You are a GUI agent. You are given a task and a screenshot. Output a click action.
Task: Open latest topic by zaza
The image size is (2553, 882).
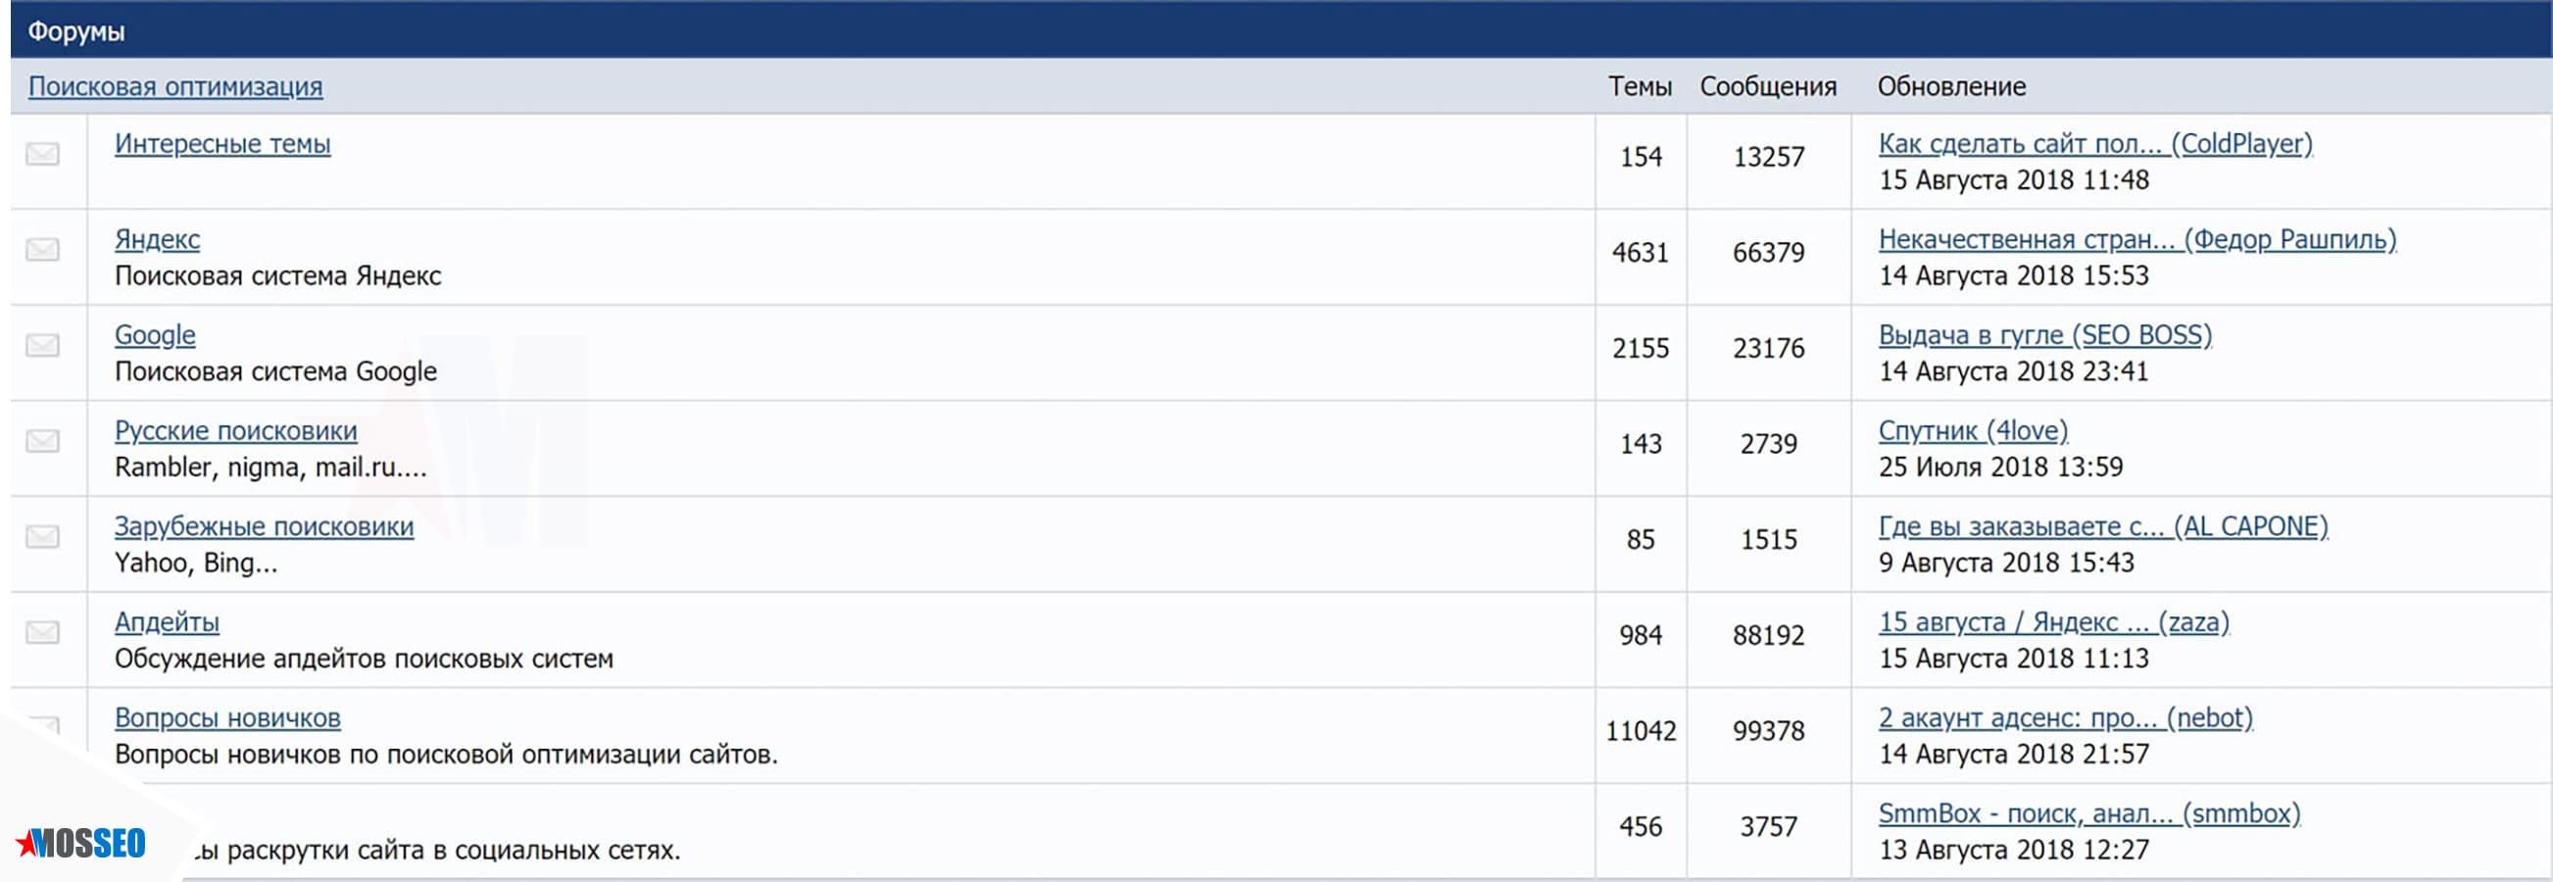[x=2052, y=622]
